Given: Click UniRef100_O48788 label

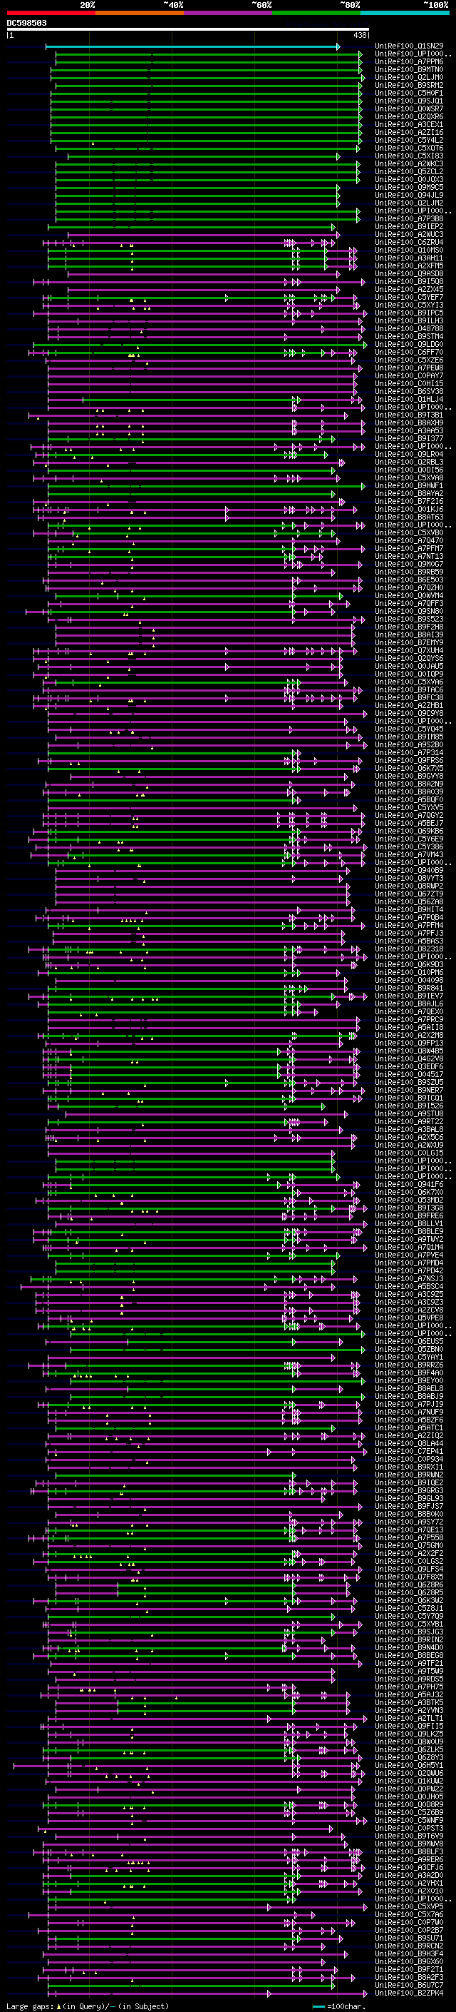Looking at the screenshot, I should (409, 329).
